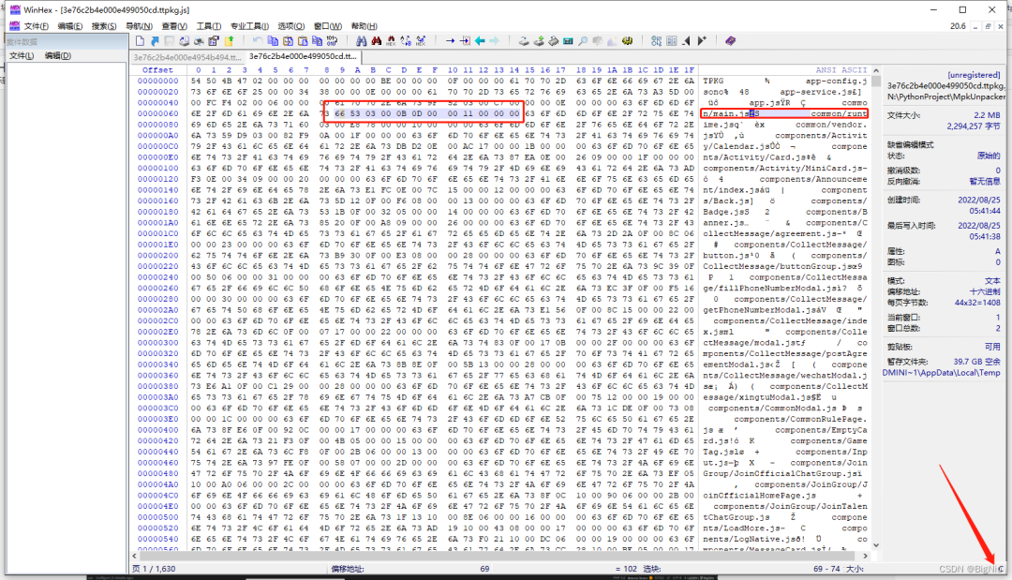
Task: Click the Save disk icon in the toolbar
Action: [170, 40]
